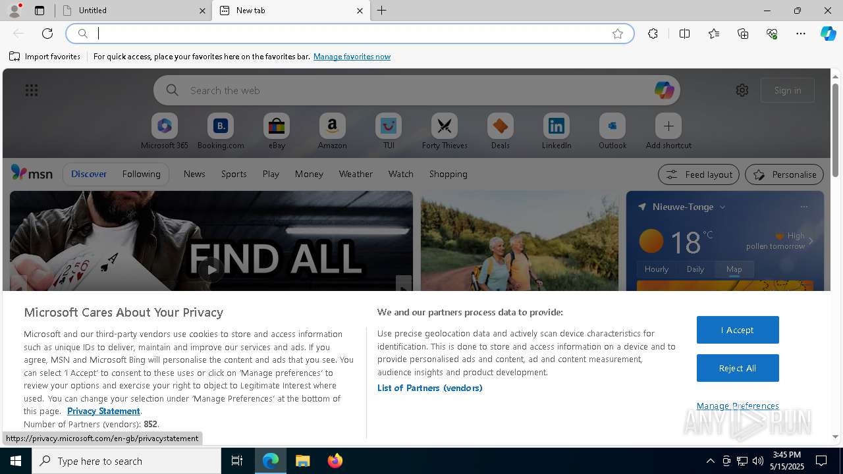Open the Sports section

(234, 174)
